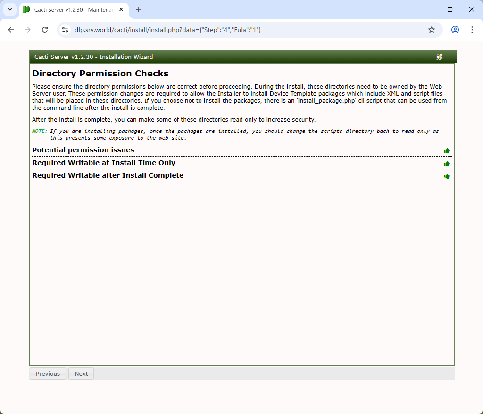Bookmark this page with the star icon
Viewport: 483px width, 414px height.
431,30
